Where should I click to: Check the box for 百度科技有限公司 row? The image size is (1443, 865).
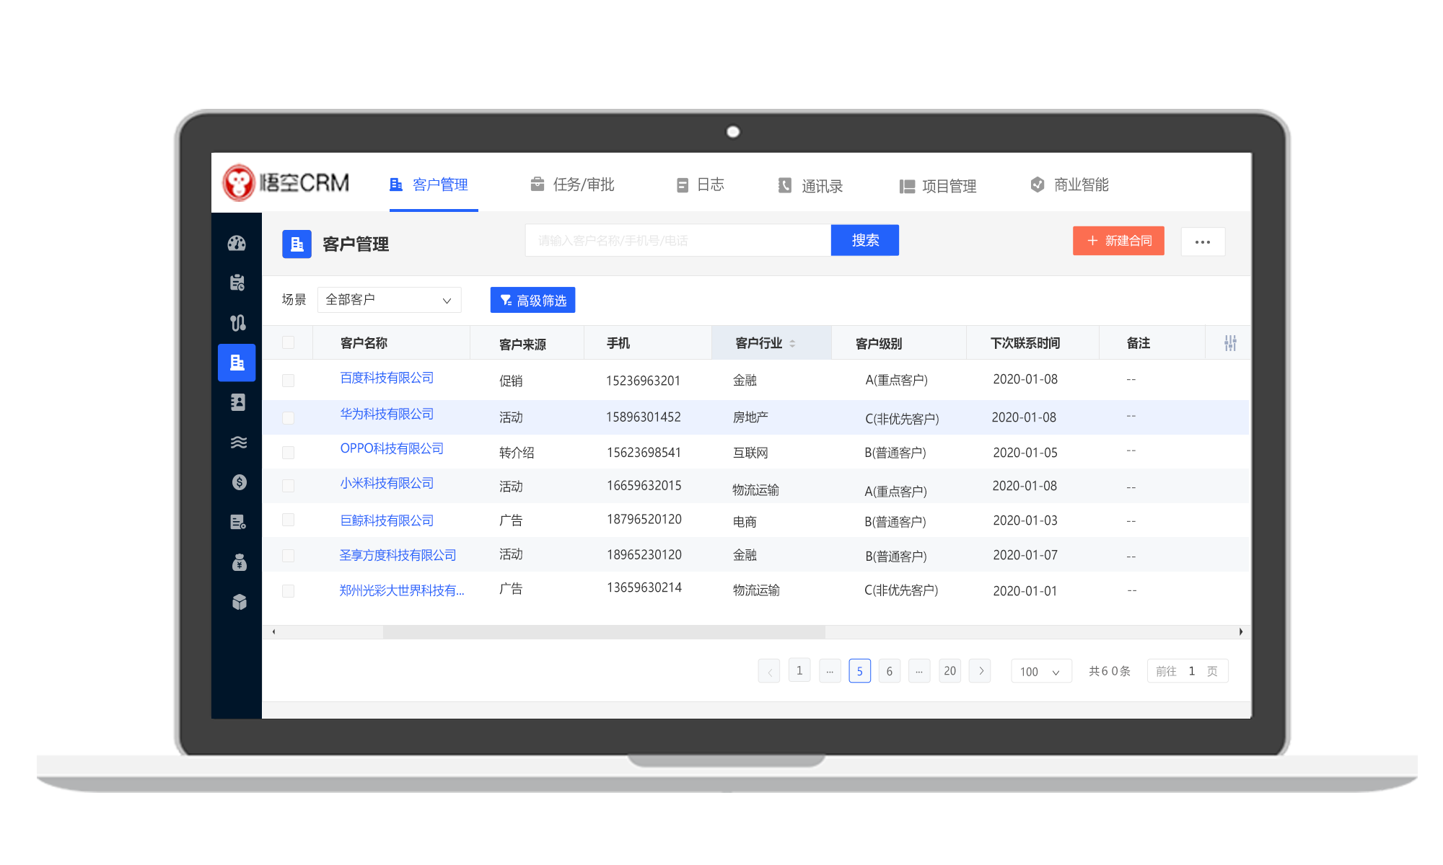tap(288, 381)
